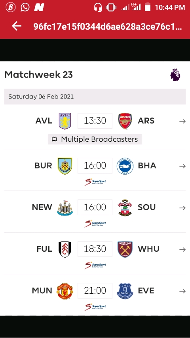Open MUN vs EVE match arrow
190x338 pixels.
coord(182,291)
